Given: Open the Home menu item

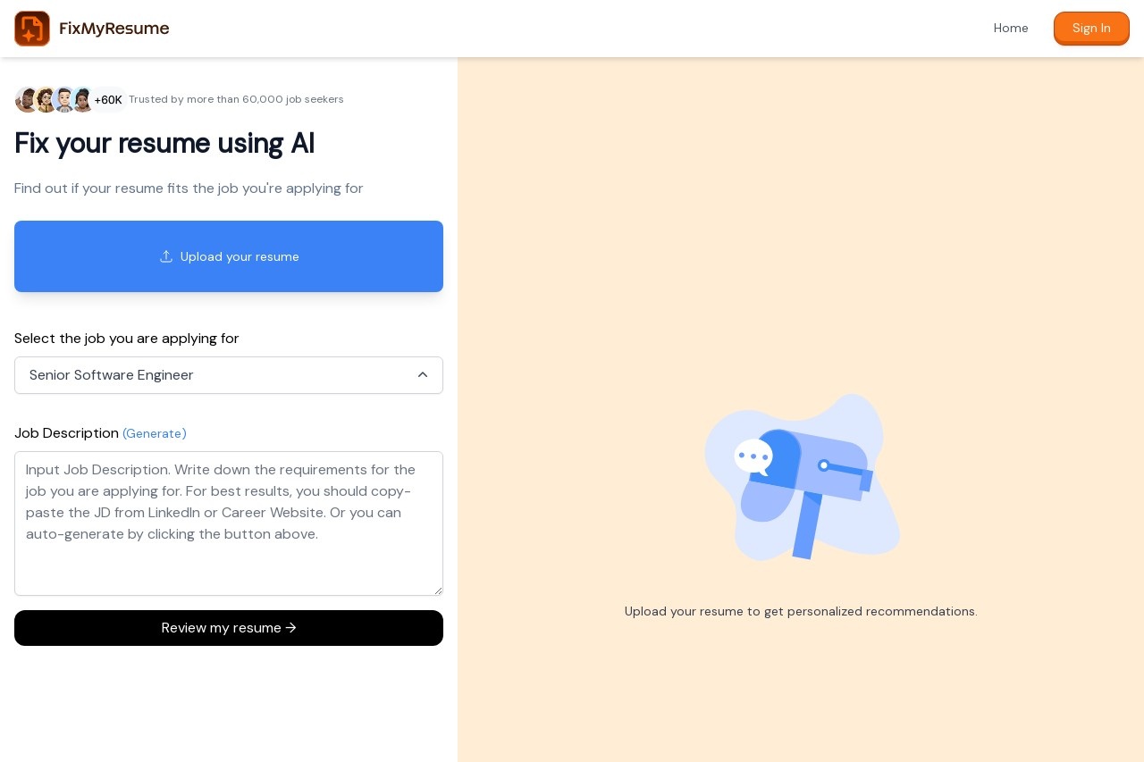Looking at the screenshot, I should pyautogui.click(x=1011, y=29).
